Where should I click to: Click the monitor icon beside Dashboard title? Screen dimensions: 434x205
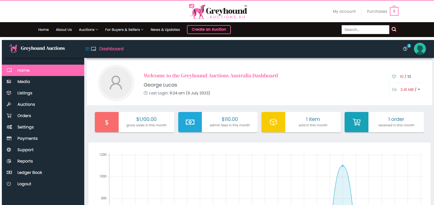pyautogui.click(x=93, y=49)
